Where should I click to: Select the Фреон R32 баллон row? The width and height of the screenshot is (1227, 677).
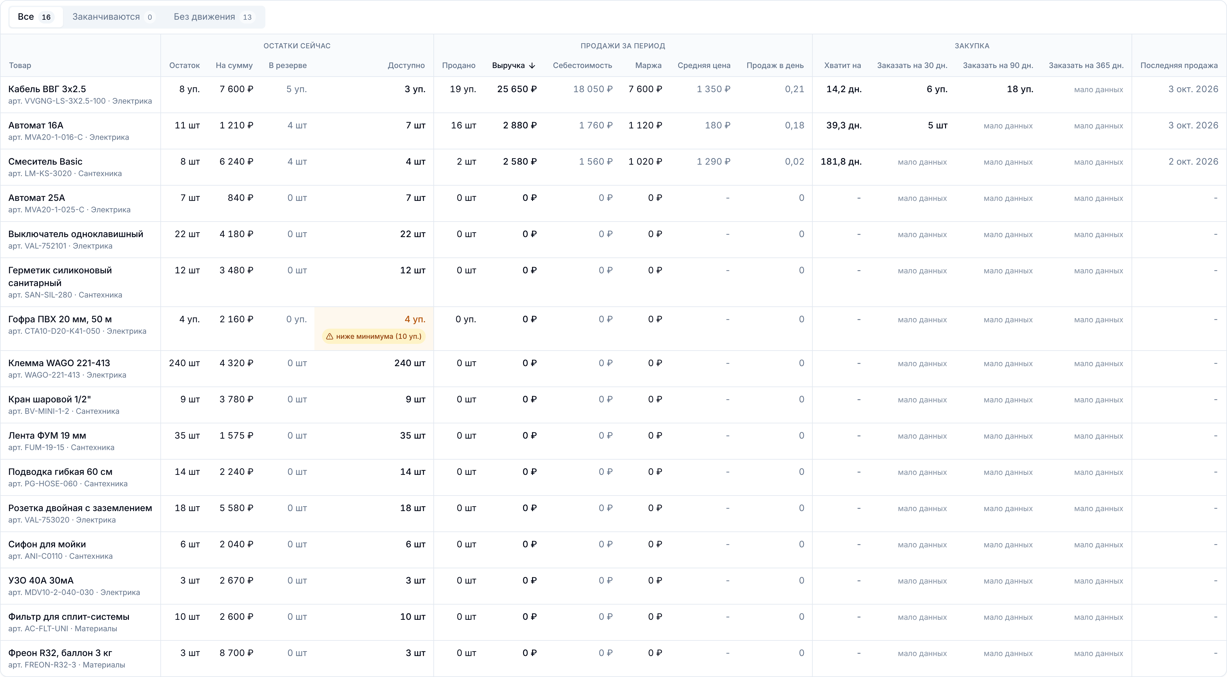click(613, 659)
